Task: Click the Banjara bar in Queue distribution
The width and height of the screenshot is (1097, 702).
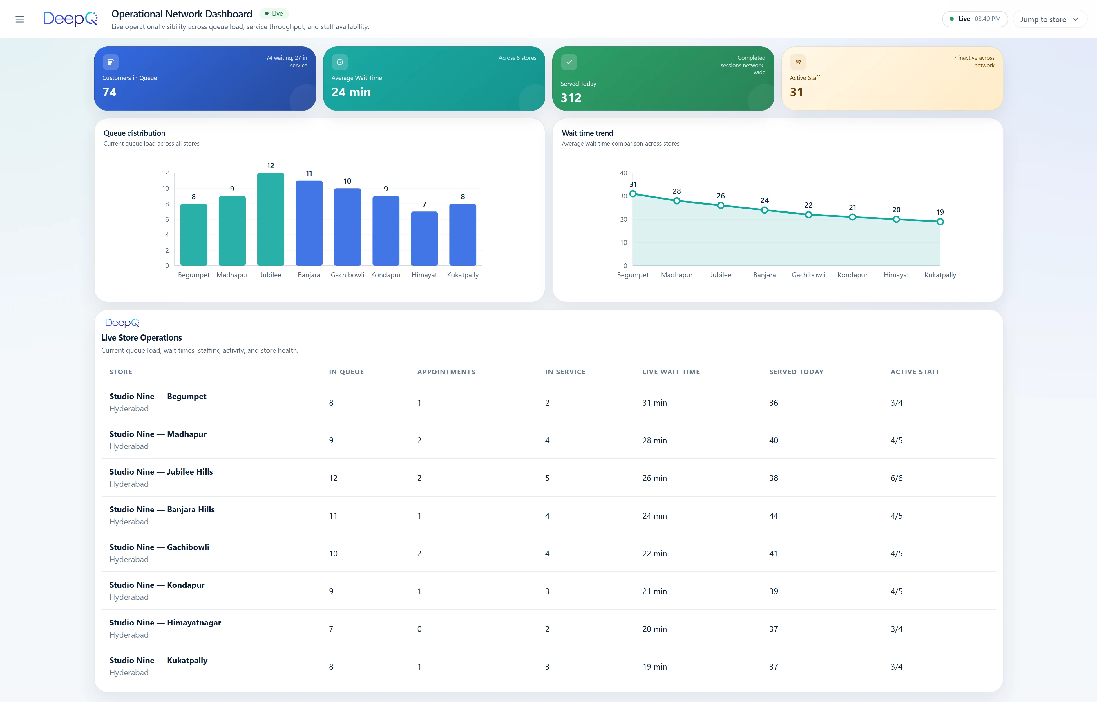Action: pyautogui.click(x=309, y=223)
